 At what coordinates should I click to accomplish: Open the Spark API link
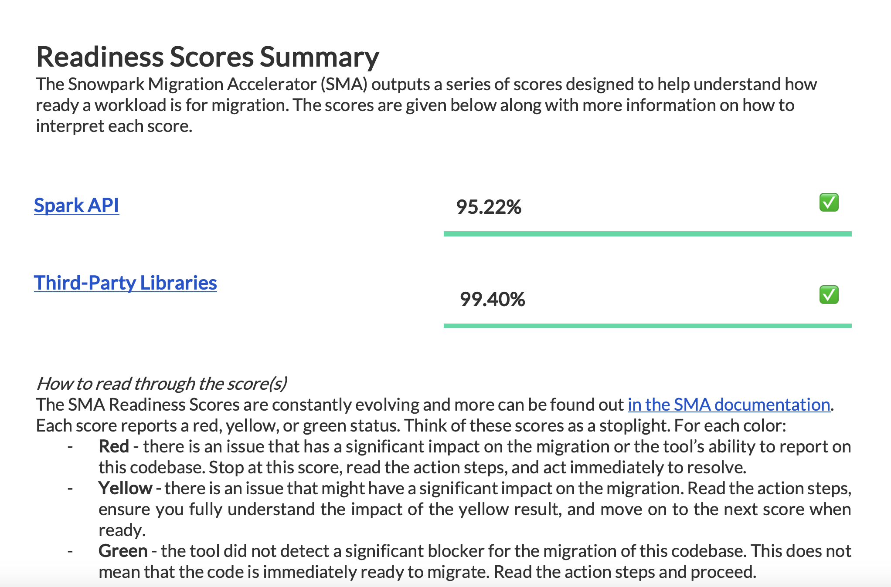pyautogui.click(x=76, y=206)
